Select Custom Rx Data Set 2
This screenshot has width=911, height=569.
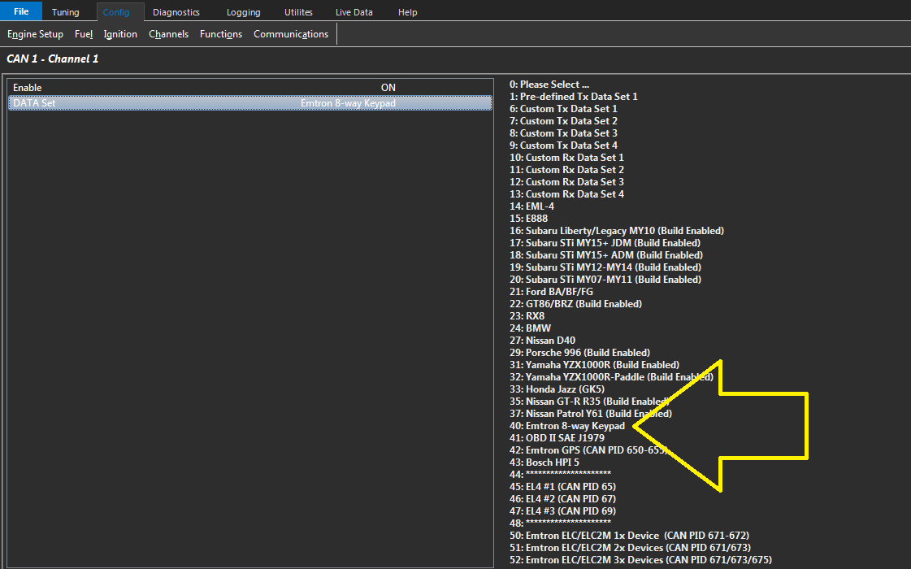click(566, 170)
